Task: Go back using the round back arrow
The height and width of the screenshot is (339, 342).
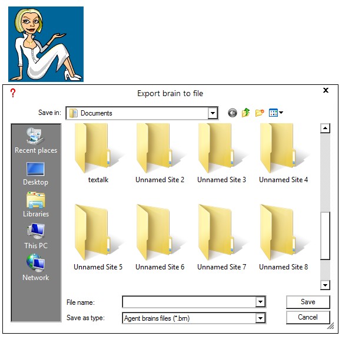Action: (x=233, y=113)
